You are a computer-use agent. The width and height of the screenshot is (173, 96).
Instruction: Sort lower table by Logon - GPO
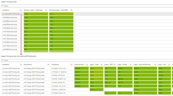tap(114, 64)
